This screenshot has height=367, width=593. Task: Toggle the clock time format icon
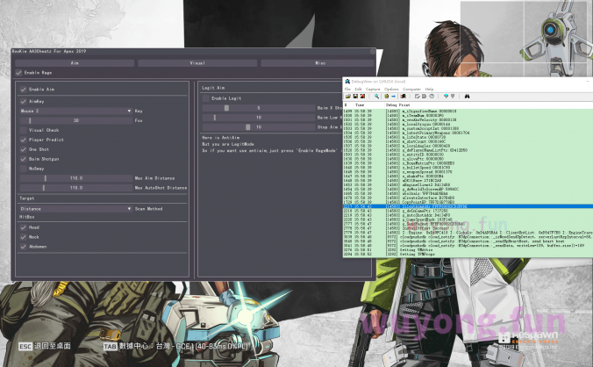coord(432,97)
